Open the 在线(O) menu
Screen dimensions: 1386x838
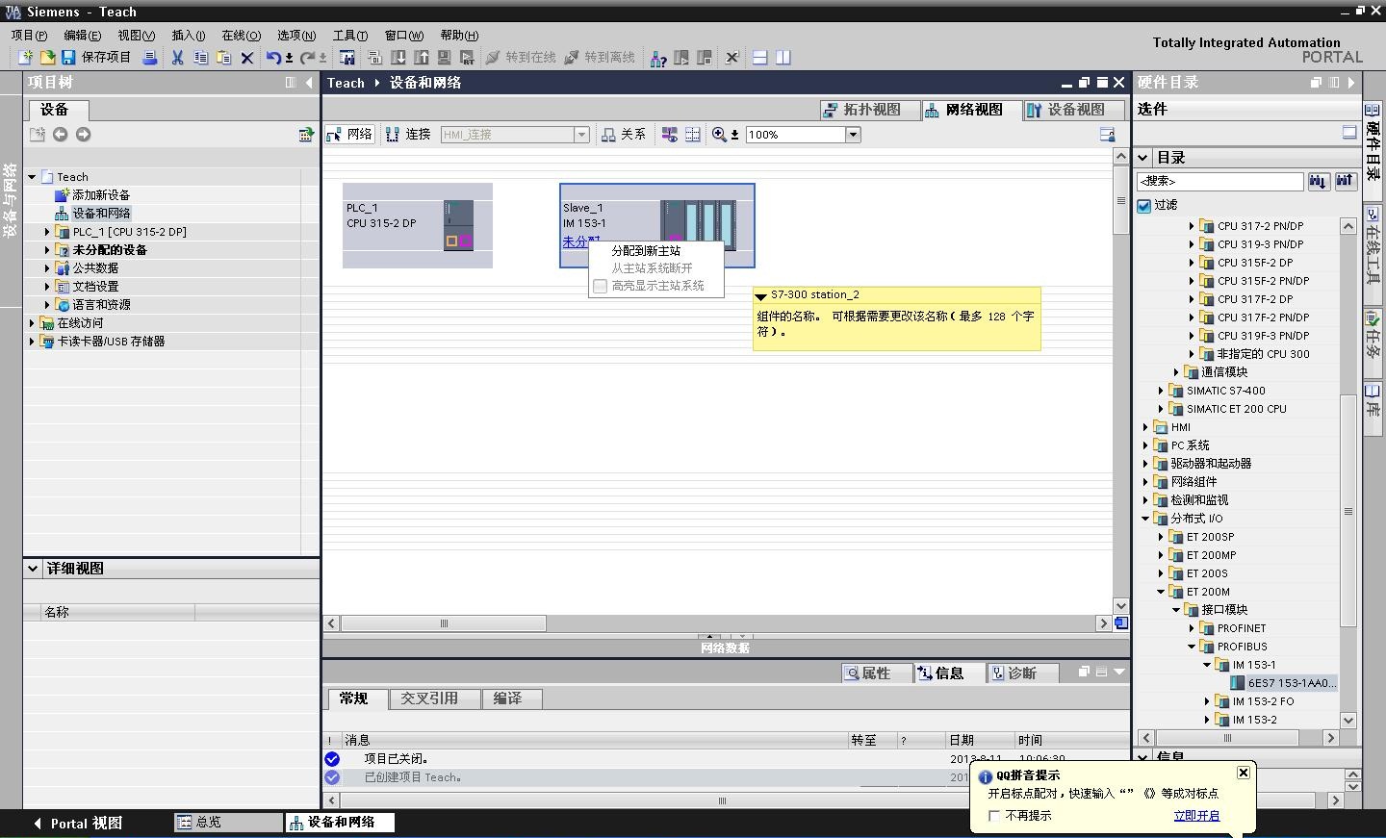point(241,36)
